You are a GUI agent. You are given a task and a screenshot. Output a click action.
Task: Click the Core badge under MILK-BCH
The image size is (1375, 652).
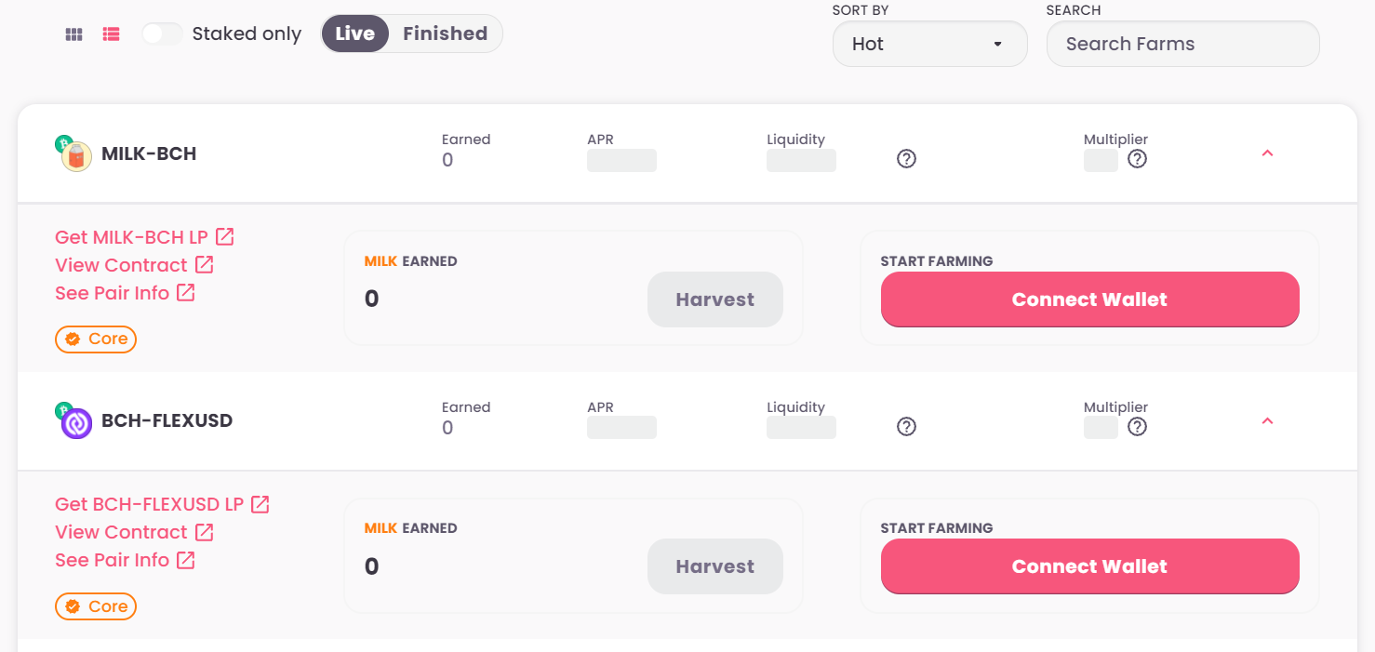(x=96, y=339)
